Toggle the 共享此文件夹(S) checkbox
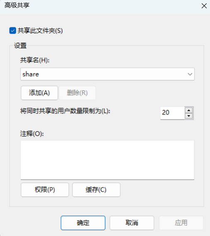Image resolution: width=210 pixels, height=236 pixels. click(x=13, y=31)
